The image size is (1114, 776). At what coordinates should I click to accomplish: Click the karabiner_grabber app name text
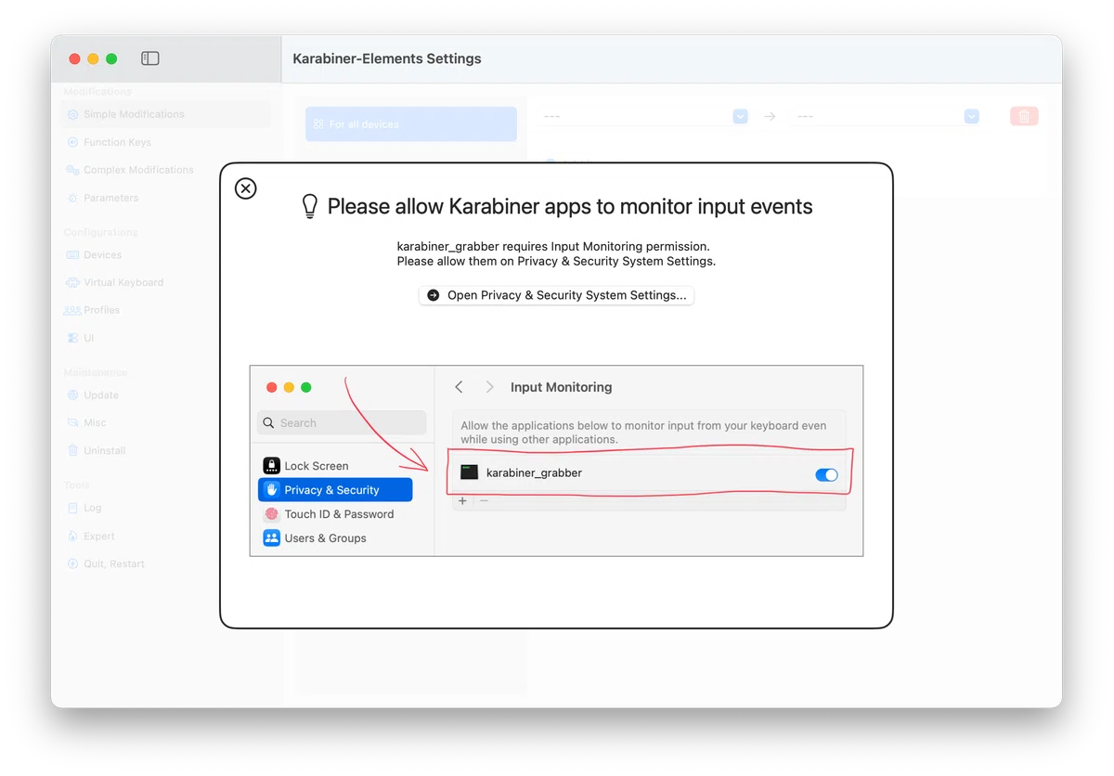534,472
